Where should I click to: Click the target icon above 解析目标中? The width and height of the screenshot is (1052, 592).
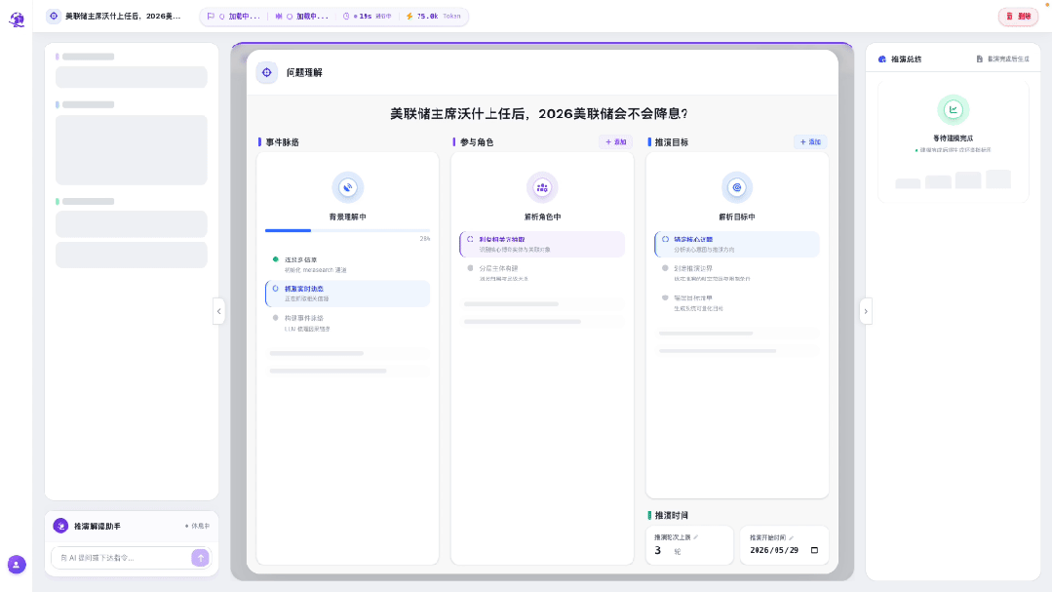click(x=737, y=187)
